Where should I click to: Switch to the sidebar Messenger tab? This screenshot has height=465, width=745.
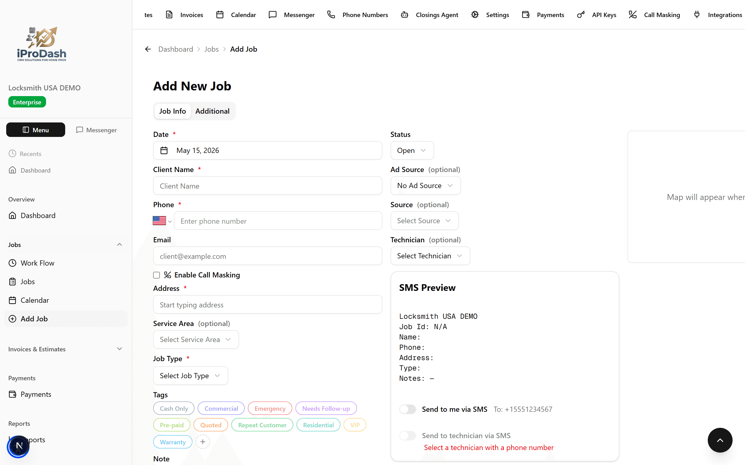click(x=96, y=130)
